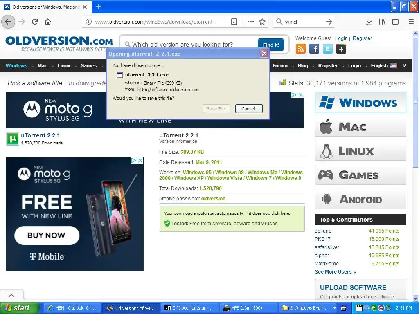This screenshot has width=419, height=314.
Task: Open the plus share icon
Action: (341, 49)
